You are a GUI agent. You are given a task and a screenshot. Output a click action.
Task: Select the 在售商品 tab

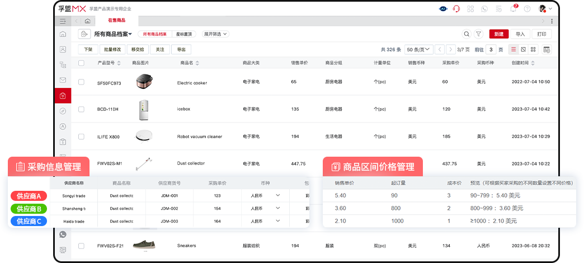tap(116, 21)
